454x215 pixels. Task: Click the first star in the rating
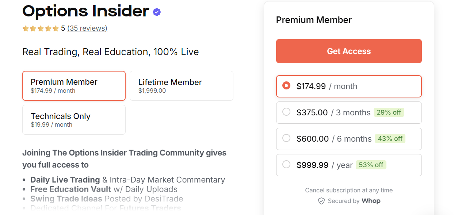click(x=26, y=28)
